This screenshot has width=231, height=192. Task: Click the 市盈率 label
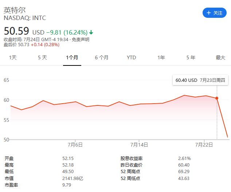coord(11,185)
